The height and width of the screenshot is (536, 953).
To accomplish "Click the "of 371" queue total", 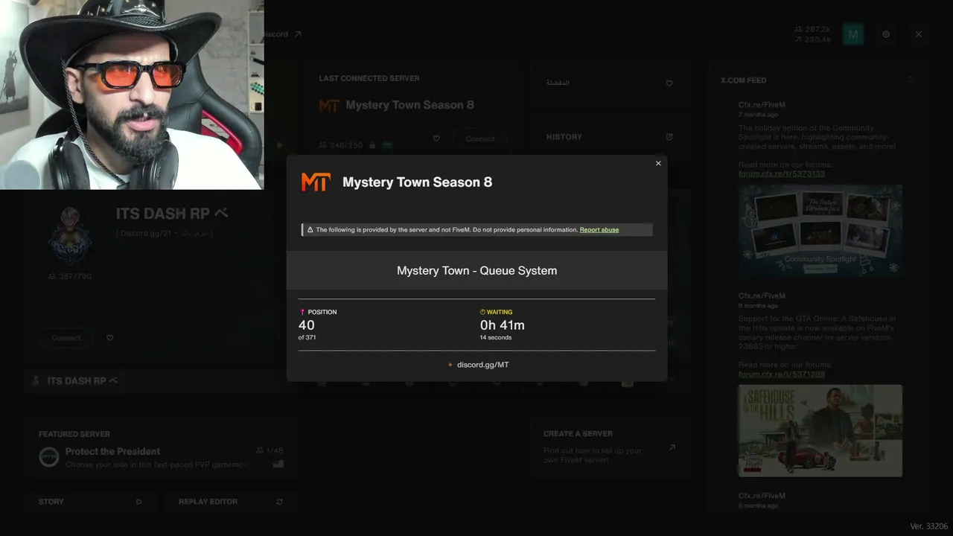I will point(307,338).
